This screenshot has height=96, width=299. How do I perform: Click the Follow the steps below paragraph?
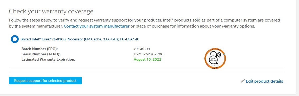(x=144, y=23)
